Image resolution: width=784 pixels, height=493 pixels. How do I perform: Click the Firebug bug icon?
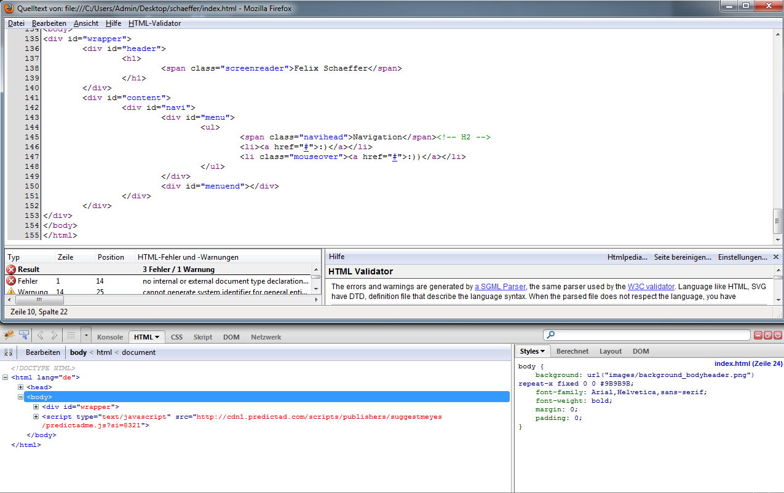point(9,335)
